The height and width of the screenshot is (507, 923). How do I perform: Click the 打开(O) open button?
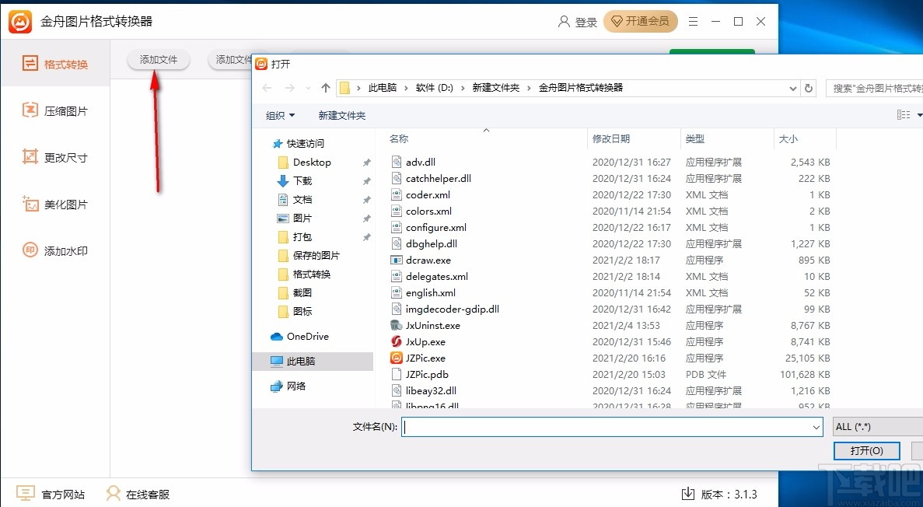point(866,450)
